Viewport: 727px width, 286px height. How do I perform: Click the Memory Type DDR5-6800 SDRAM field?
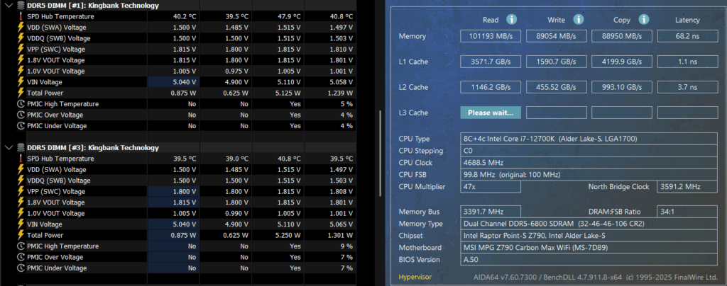coord(589,224)
